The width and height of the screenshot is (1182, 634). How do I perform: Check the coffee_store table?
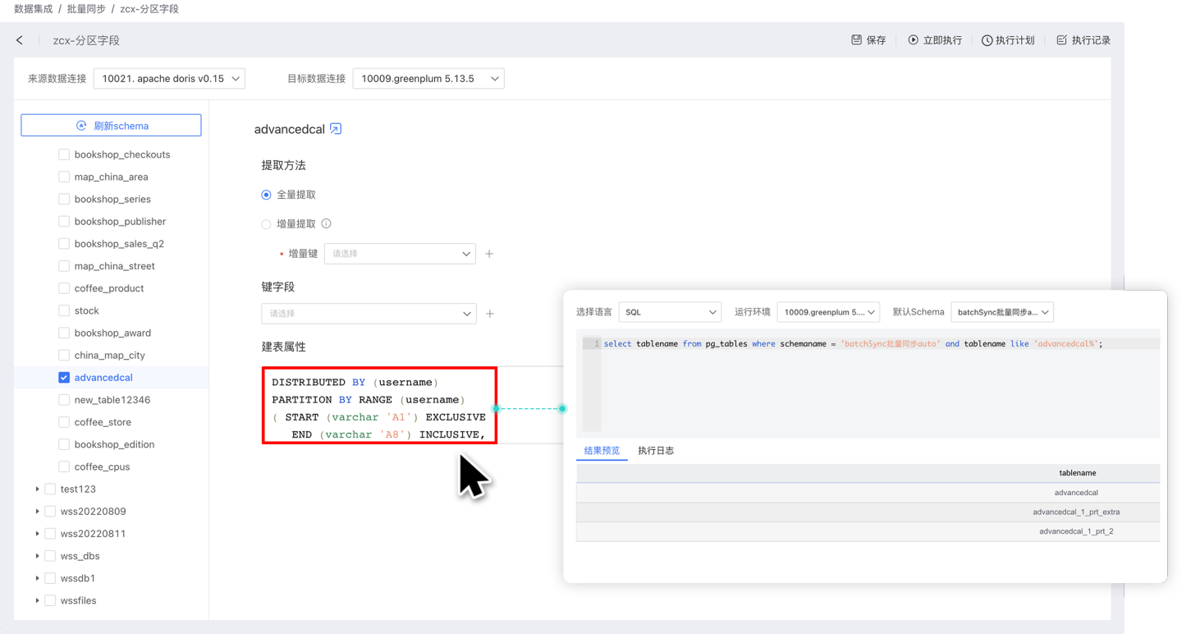click(x=64, y=422)
